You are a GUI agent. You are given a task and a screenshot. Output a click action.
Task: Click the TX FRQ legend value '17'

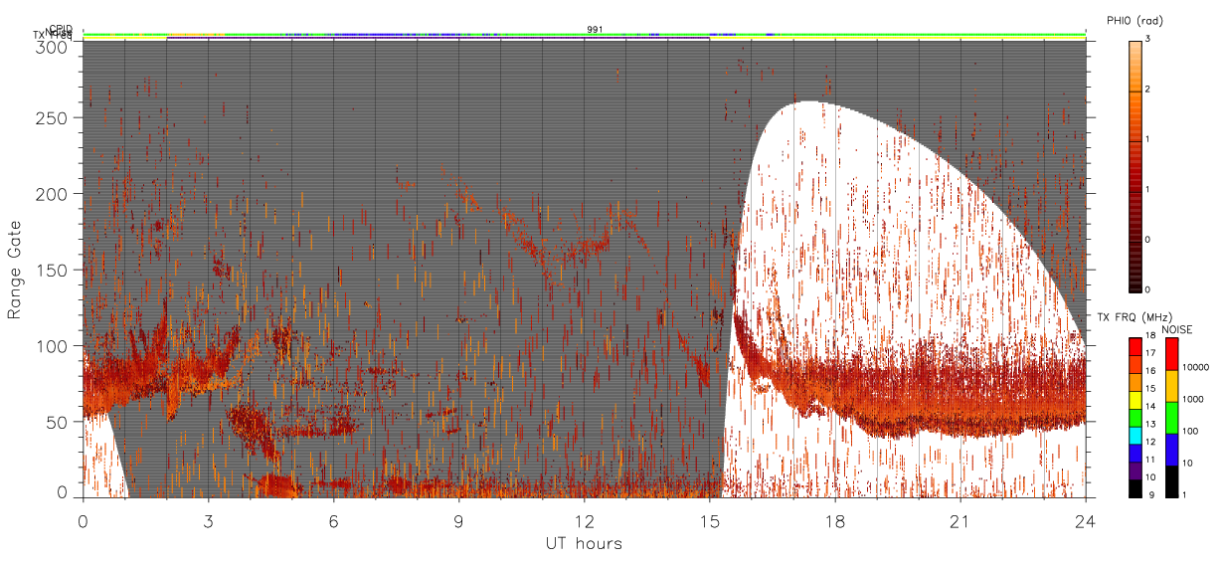click(1150, 353)
